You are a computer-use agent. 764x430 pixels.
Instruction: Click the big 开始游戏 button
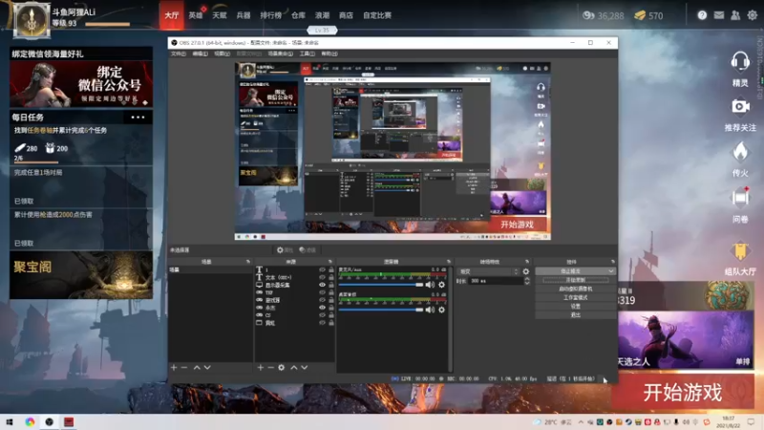(683, 392)
